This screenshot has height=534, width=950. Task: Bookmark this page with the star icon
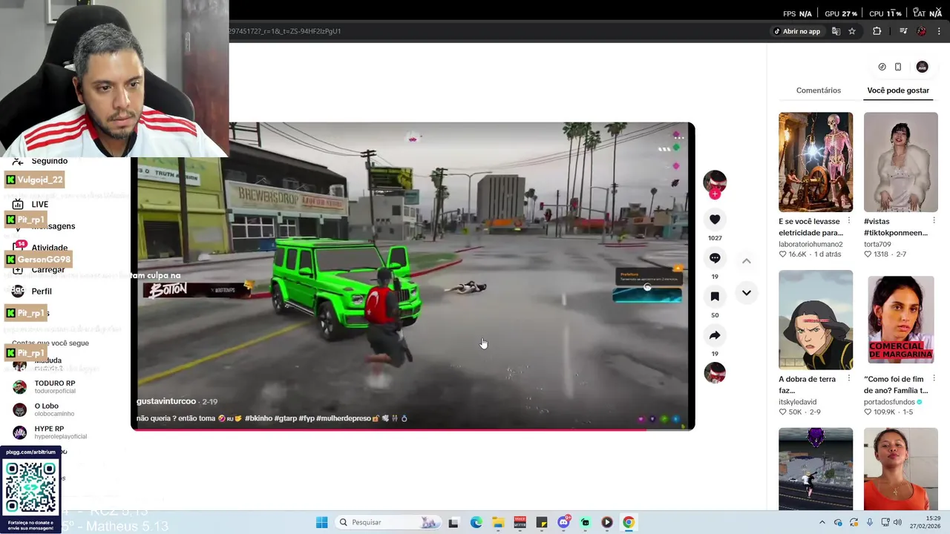(852, 31)
